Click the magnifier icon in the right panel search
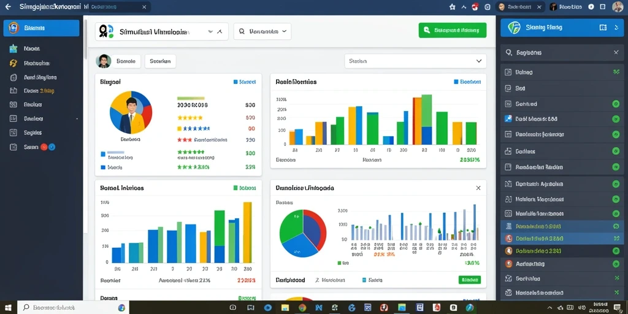This screenshot has width=628, height=314. click(x=509, y=53)
